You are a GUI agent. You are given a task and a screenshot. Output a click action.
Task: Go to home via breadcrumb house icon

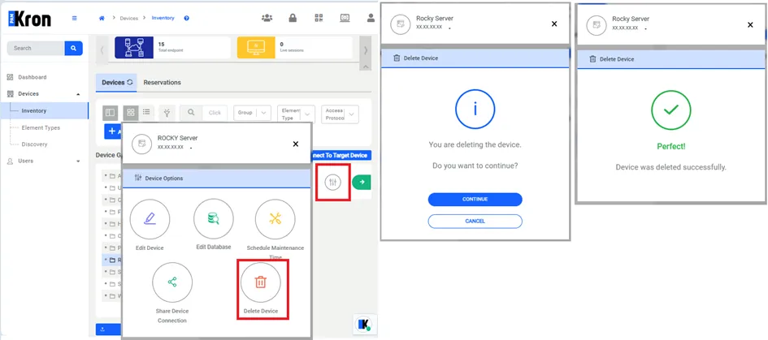(x=102, y=18)
